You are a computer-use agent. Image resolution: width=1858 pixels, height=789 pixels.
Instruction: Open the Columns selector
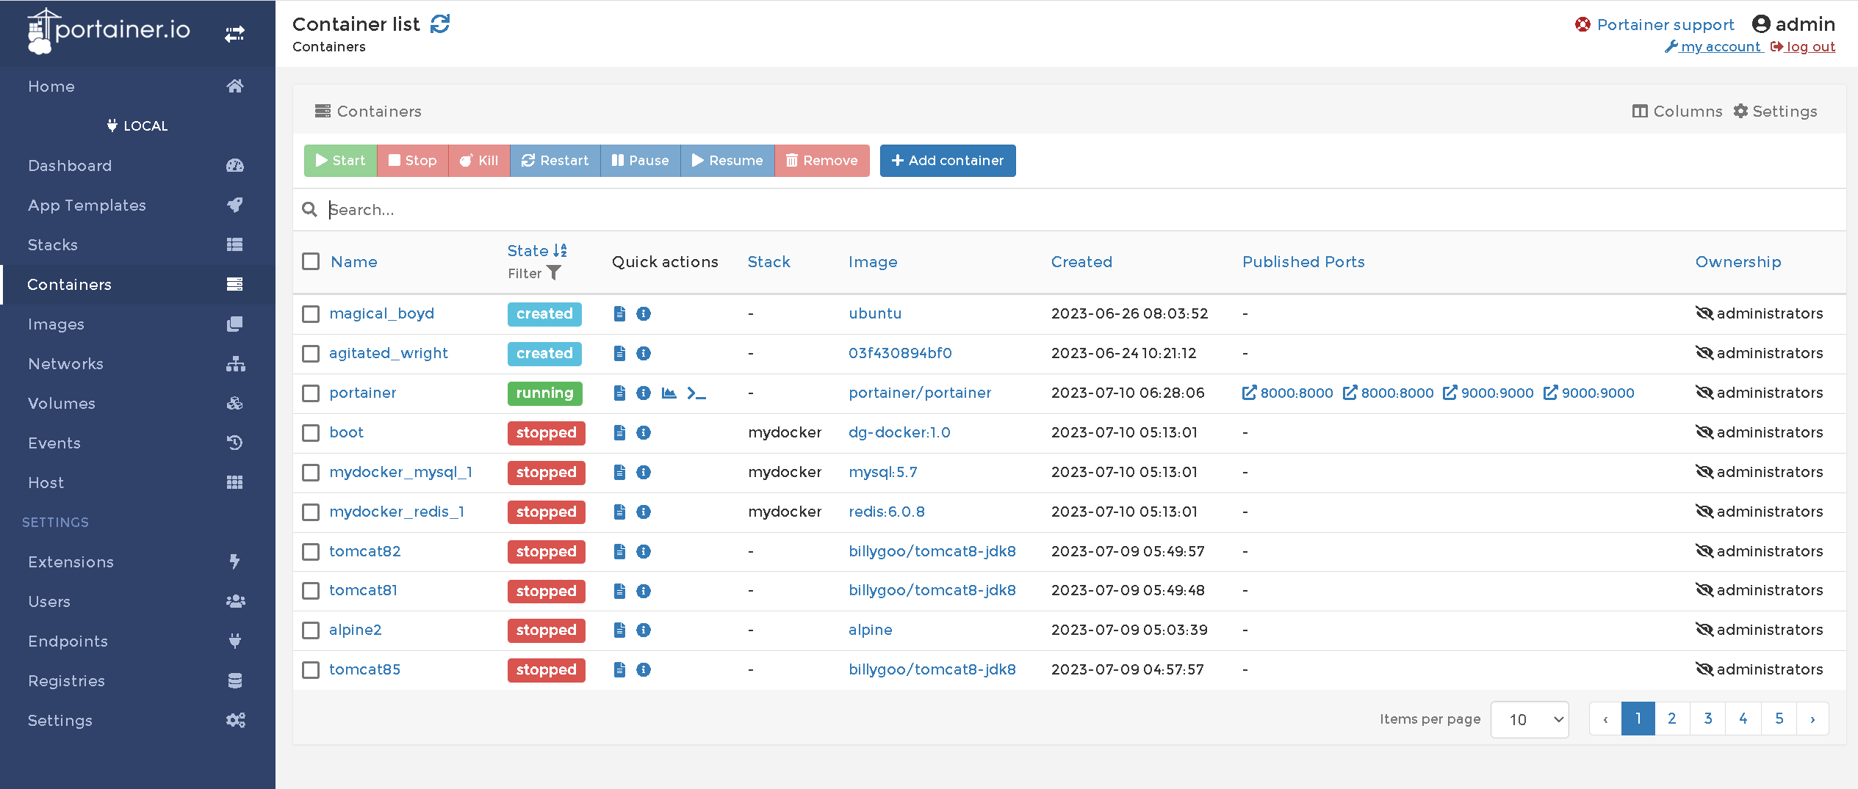coord(1677,112)
